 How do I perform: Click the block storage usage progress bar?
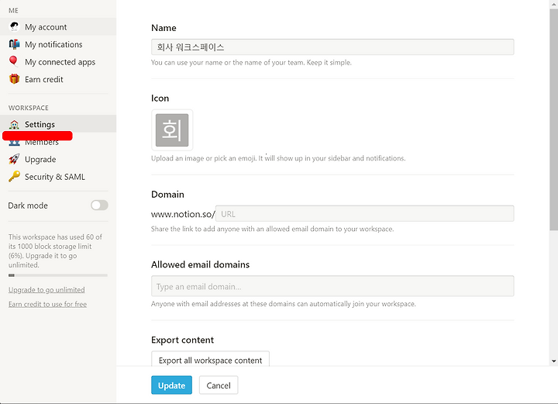tap(58, 275)
